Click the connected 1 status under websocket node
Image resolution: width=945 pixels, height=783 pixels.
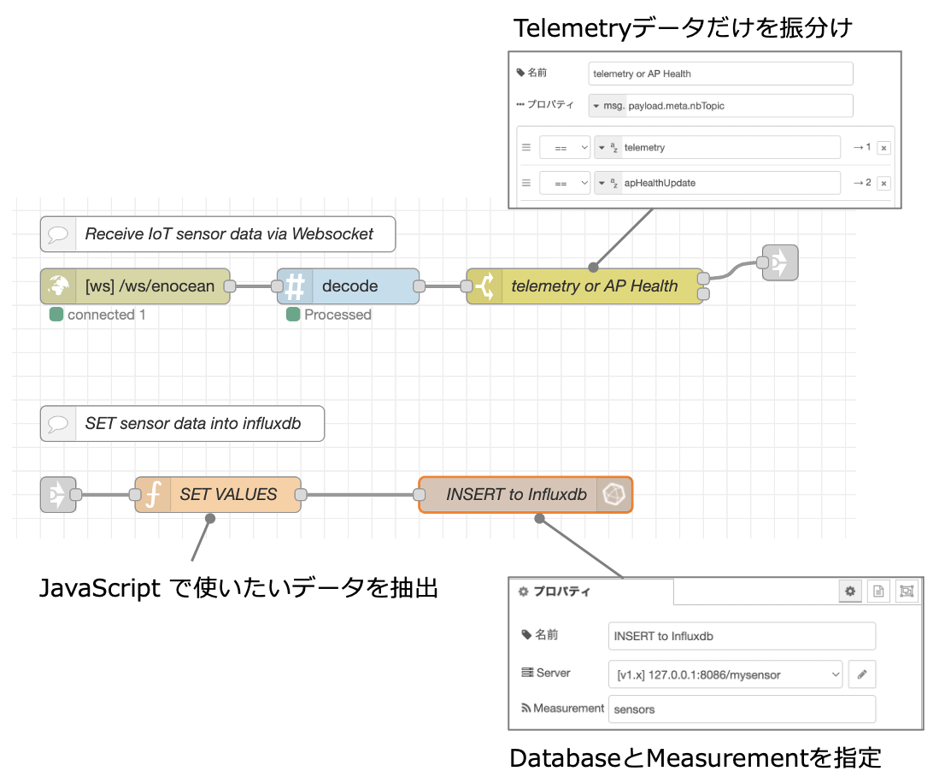[x=97, y=315]
